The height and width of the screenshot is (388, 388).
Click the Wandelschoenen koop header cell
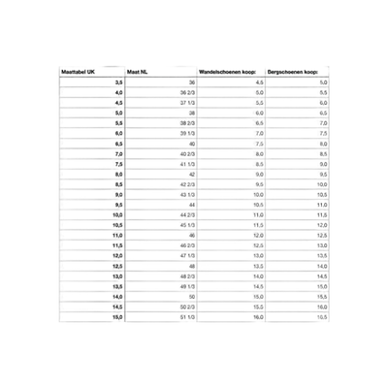pyautogui.click(x=231, y=72)
